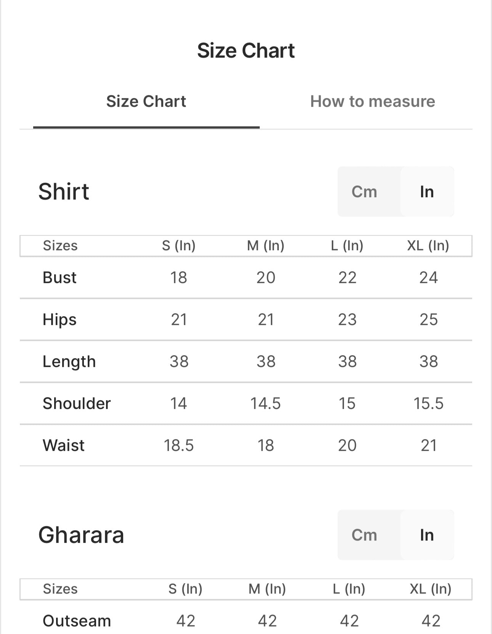
Task: Switch Gharara measurements to Cm
Action: (x=364, y=535)
